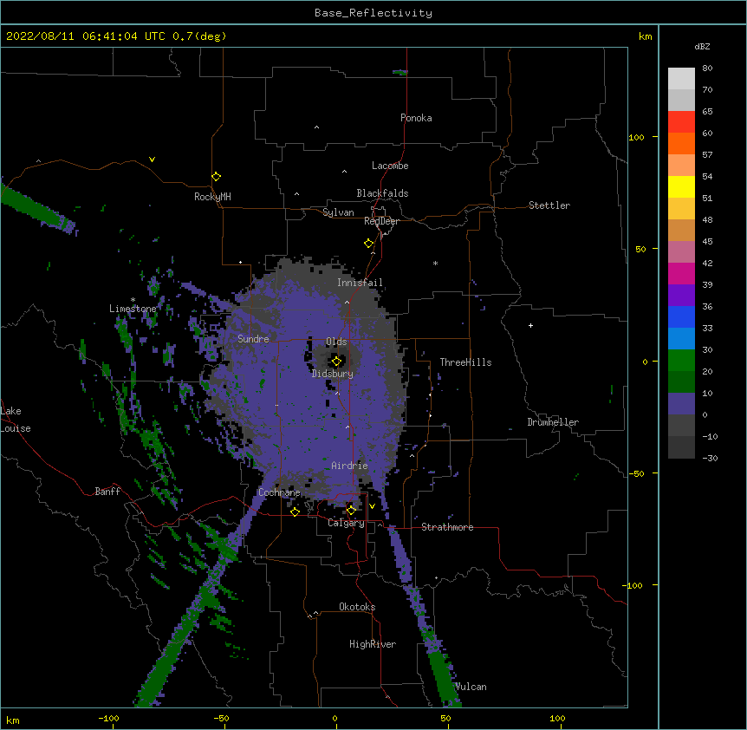Click the Cochrane city label
Viewport: 747px width, 730px height.
279,492
